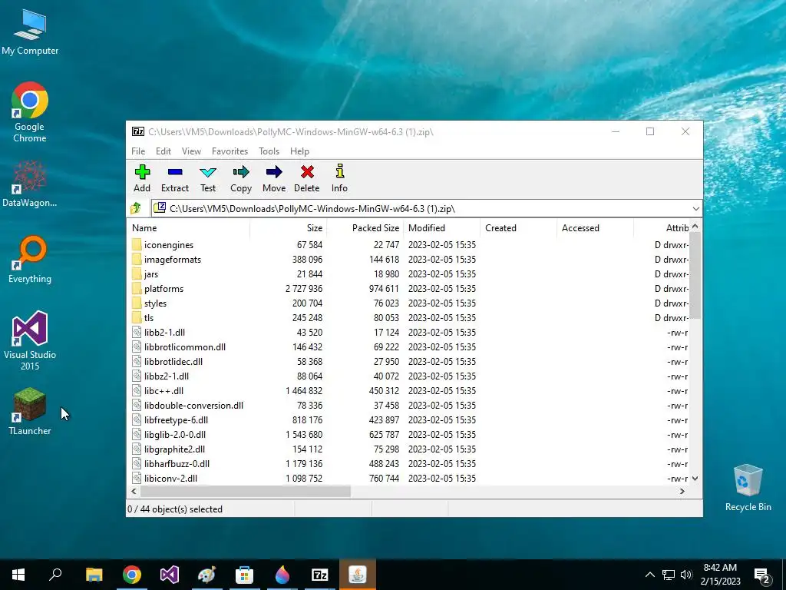This screenshot has width=786, height=590.
Task: Open the Edit menu
Action: (163, 151)
